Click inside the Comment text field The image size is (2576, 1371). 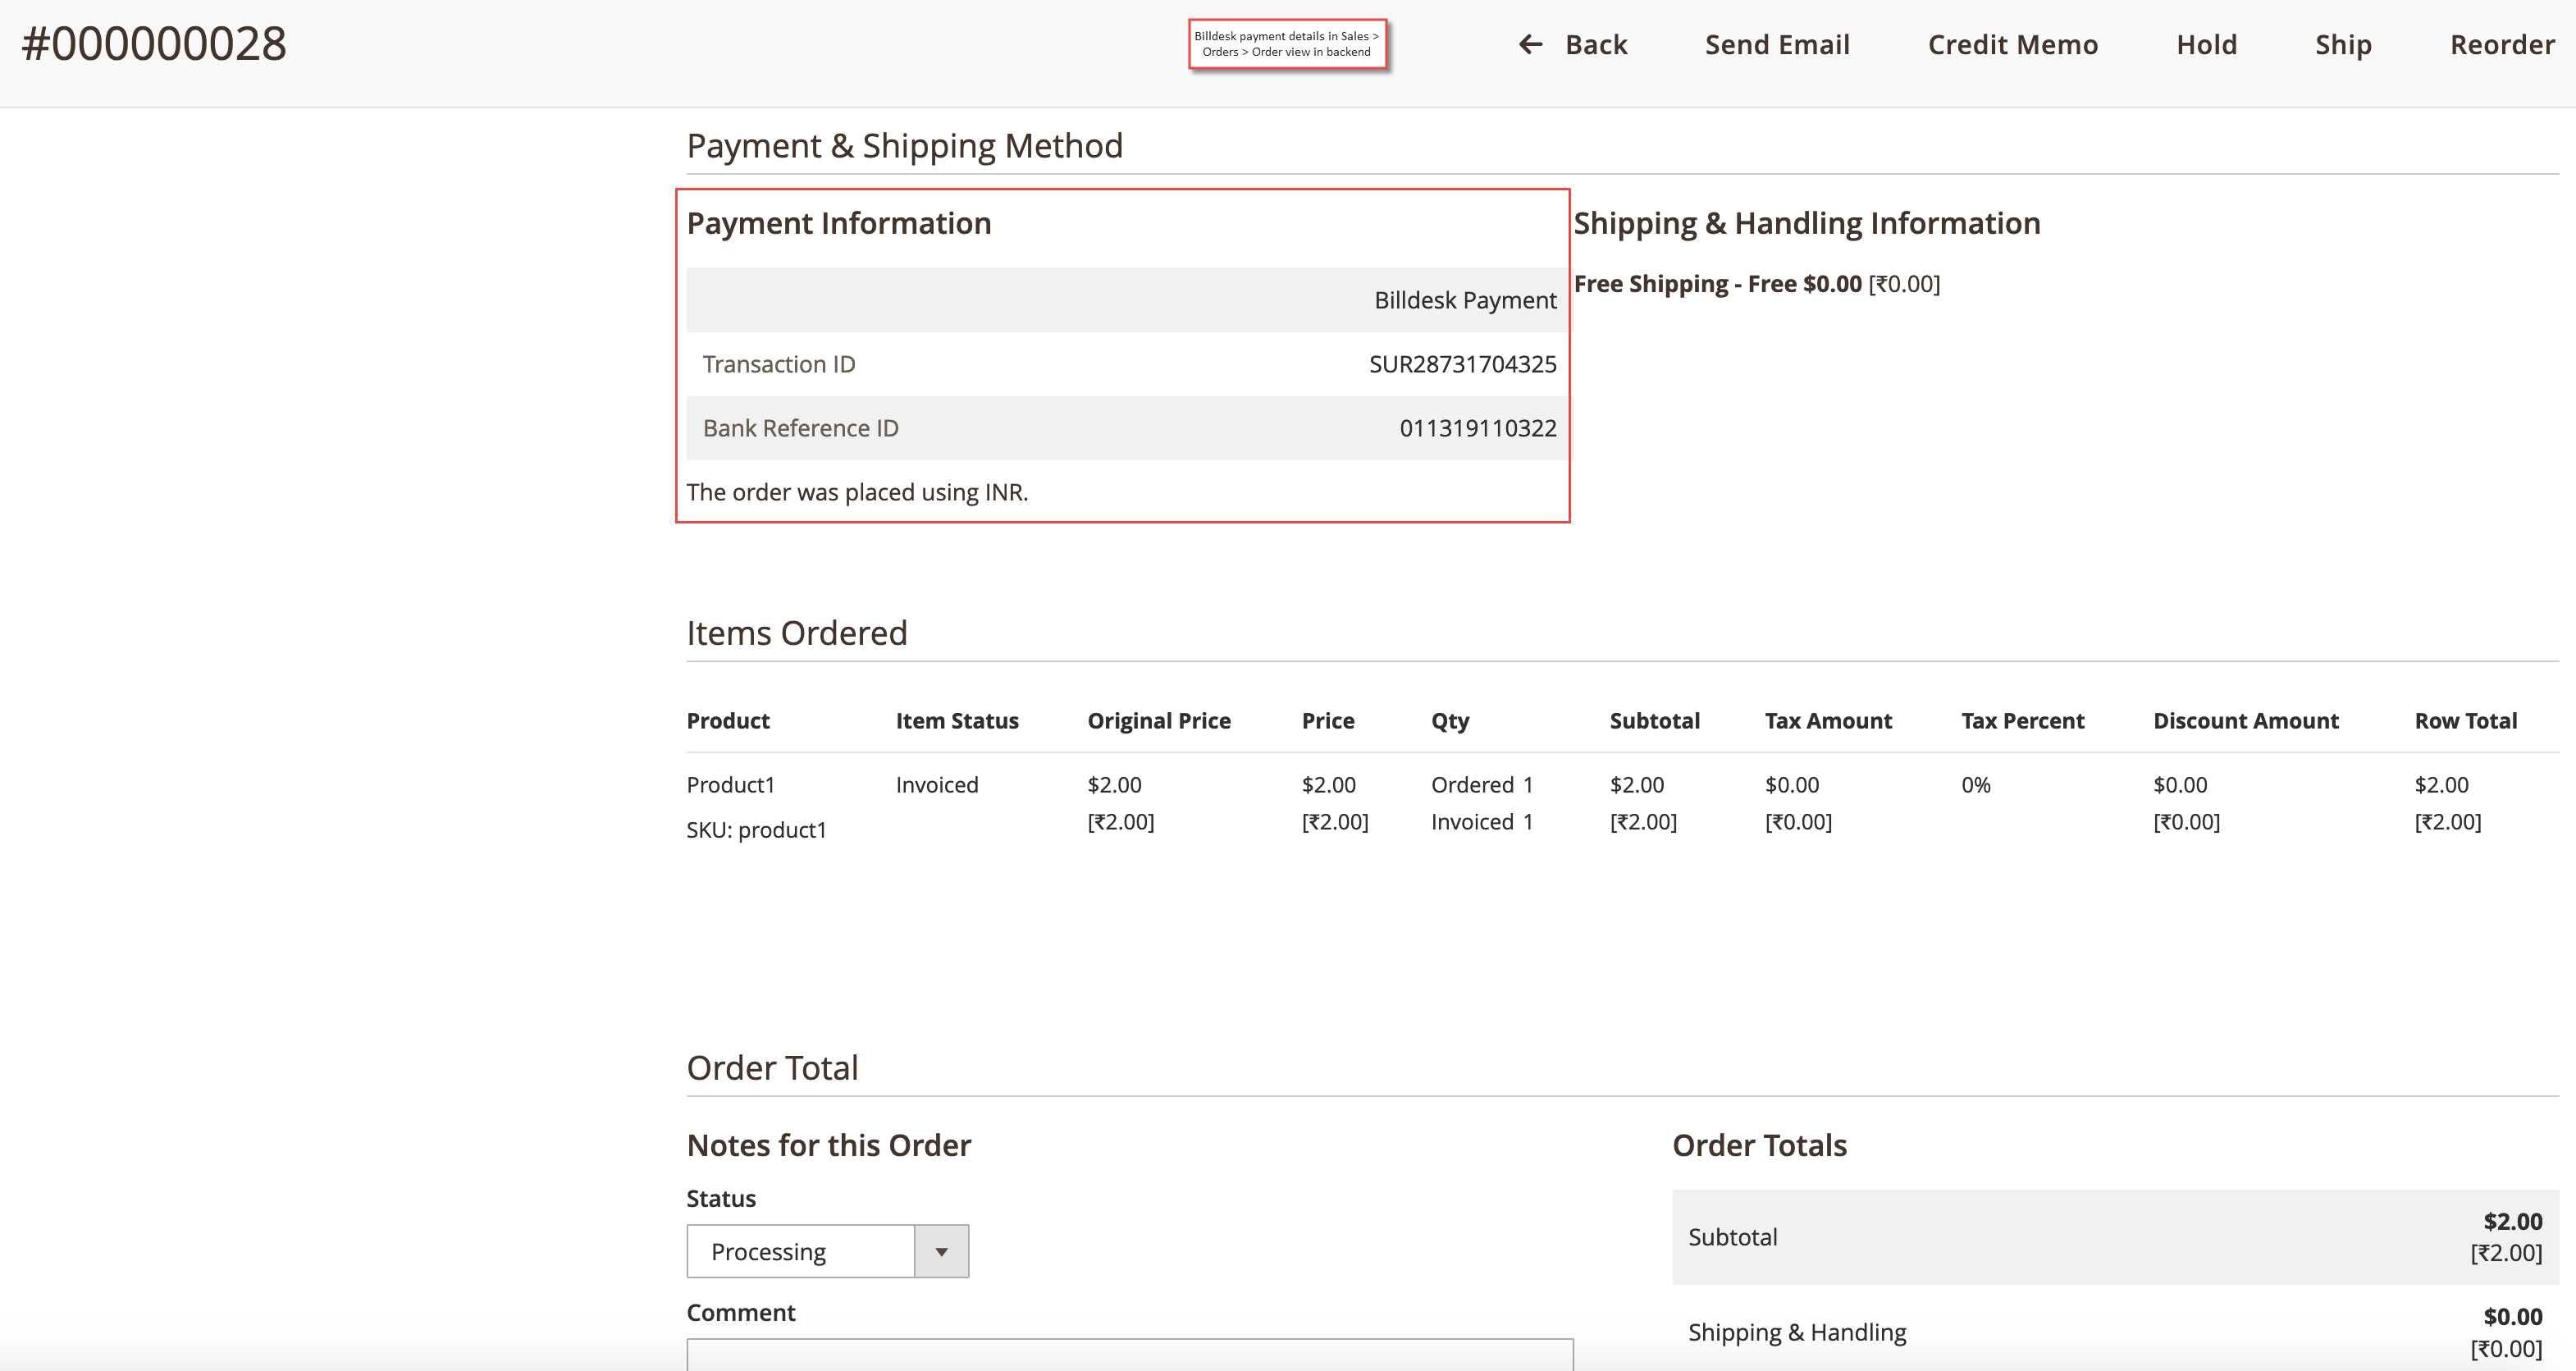coord(1130,1354)
